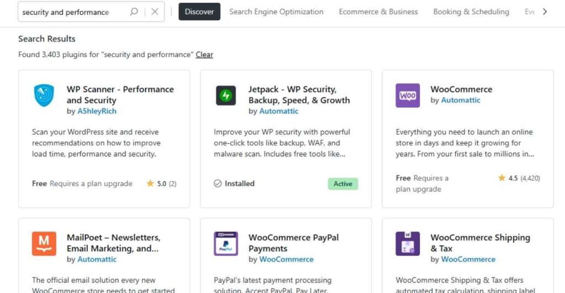565x293 pixels.
Task: Click the Clear search results link
Action: coord(204,55)
